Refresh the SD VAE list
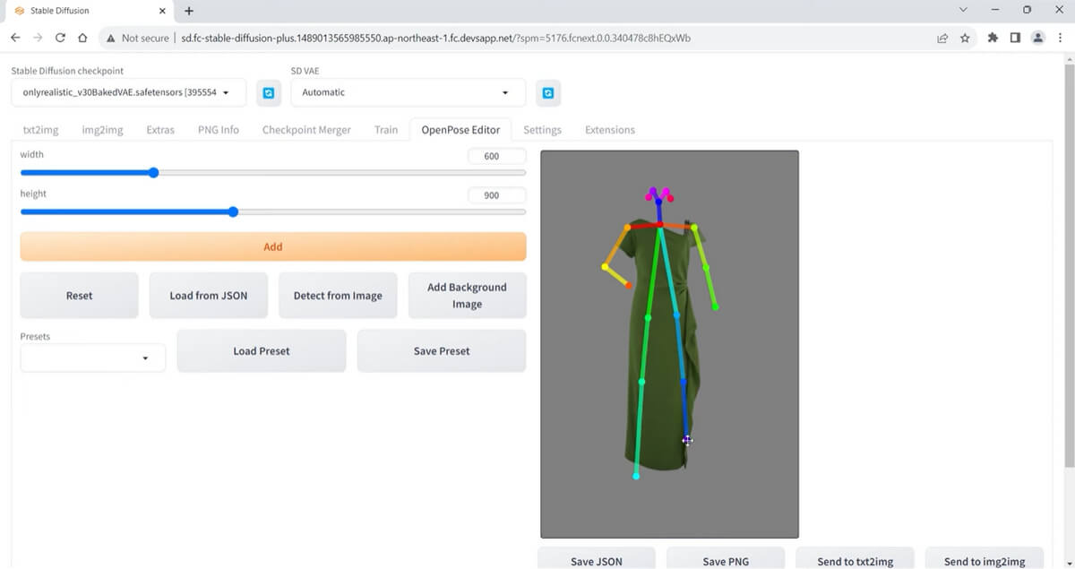 [548, 92]
